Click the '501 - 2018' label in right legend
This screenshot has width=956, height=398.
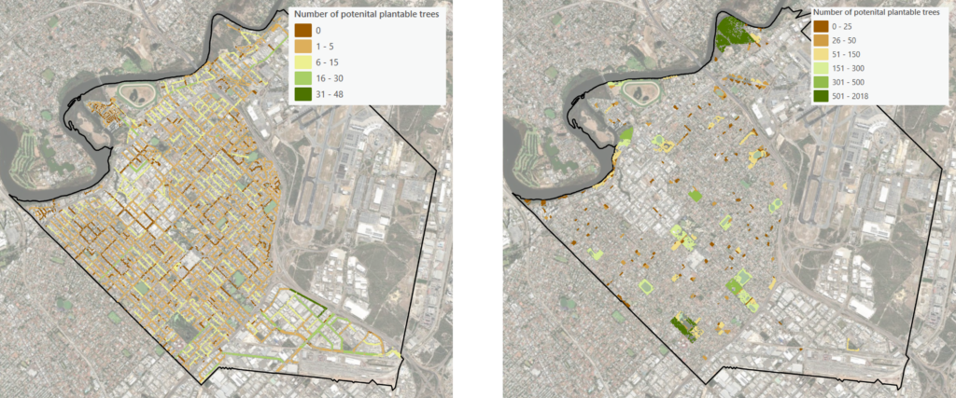point(850,96)
